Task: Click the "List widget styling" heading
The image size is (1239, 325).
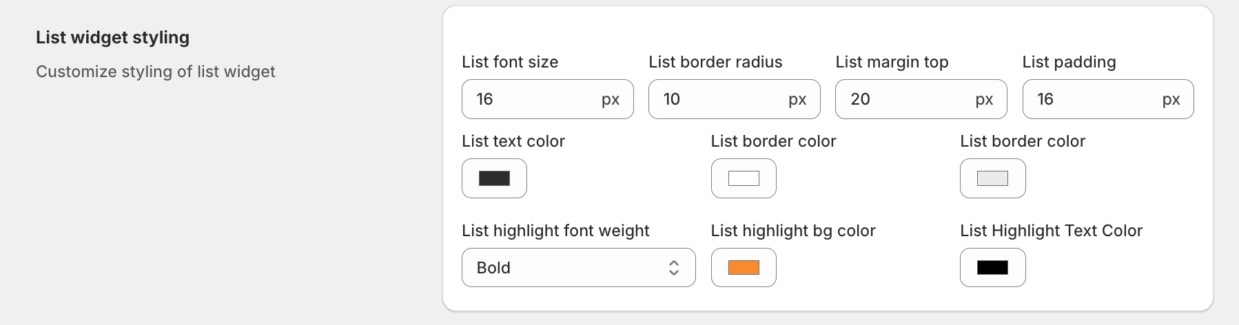Action: click(112, 37)
